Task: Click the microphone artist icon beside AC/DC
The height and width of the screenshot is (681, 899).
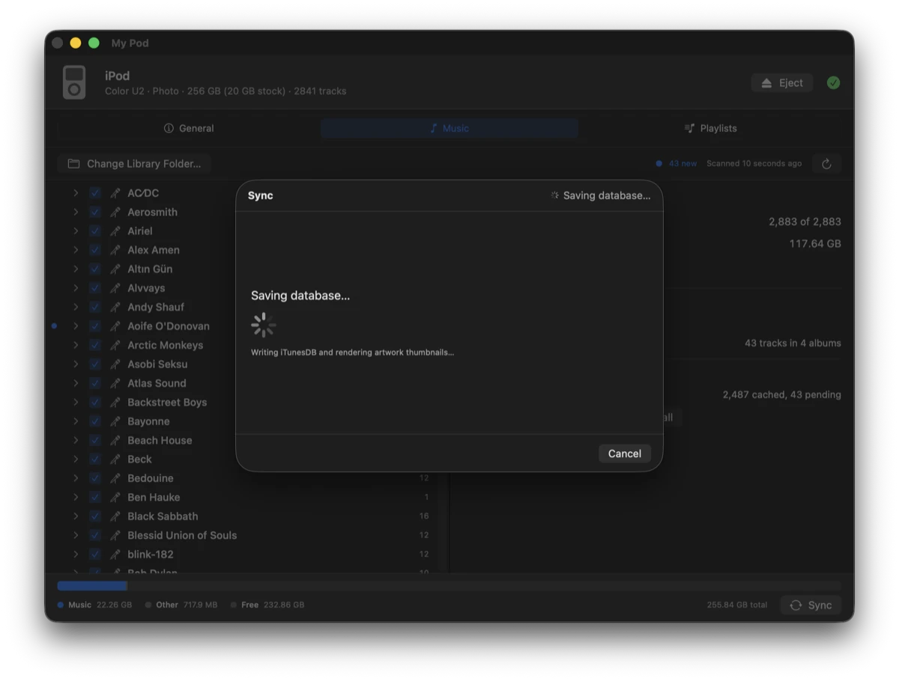Action: click(x=115, y=193)
